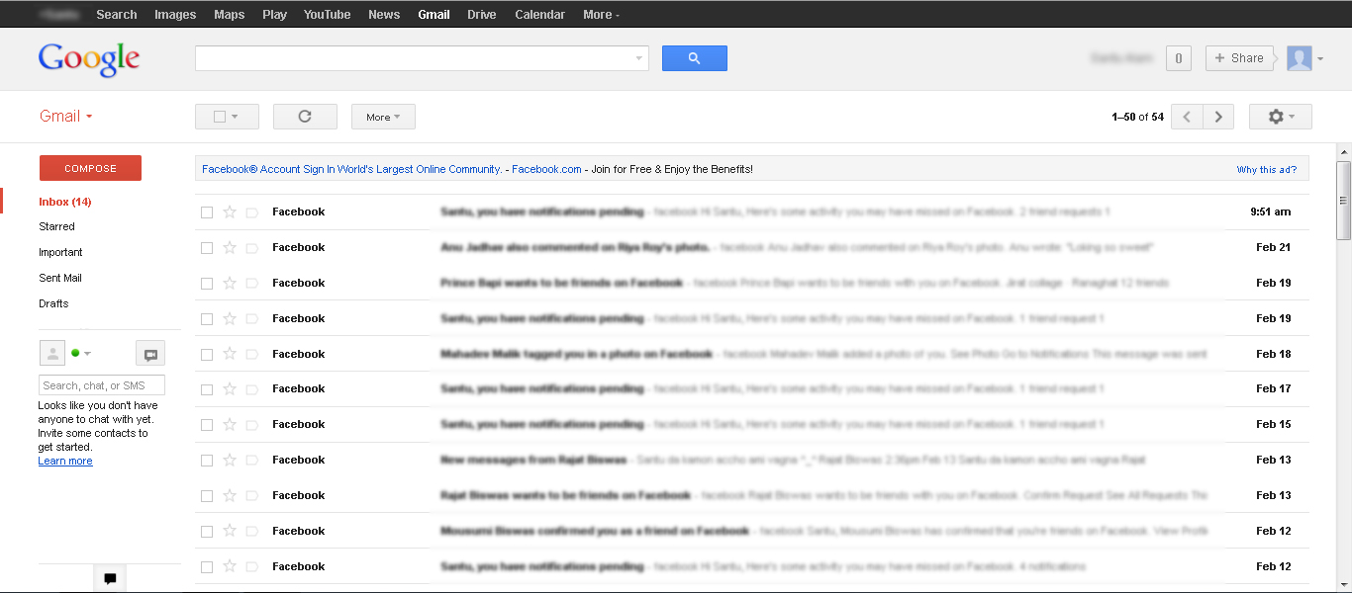Expand the More menu in the top black bar
Image resolution: width=1352 pixels, height=593 pixels.
coord(602,15)
